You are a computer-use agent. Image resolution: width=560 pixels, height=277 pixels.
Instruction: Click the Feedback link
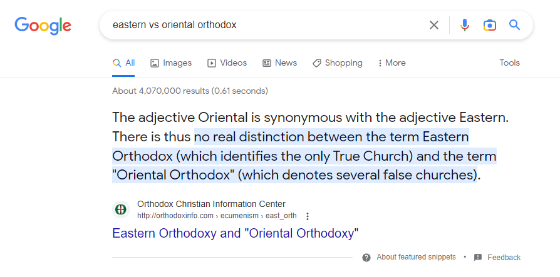[x=504, y=258]
